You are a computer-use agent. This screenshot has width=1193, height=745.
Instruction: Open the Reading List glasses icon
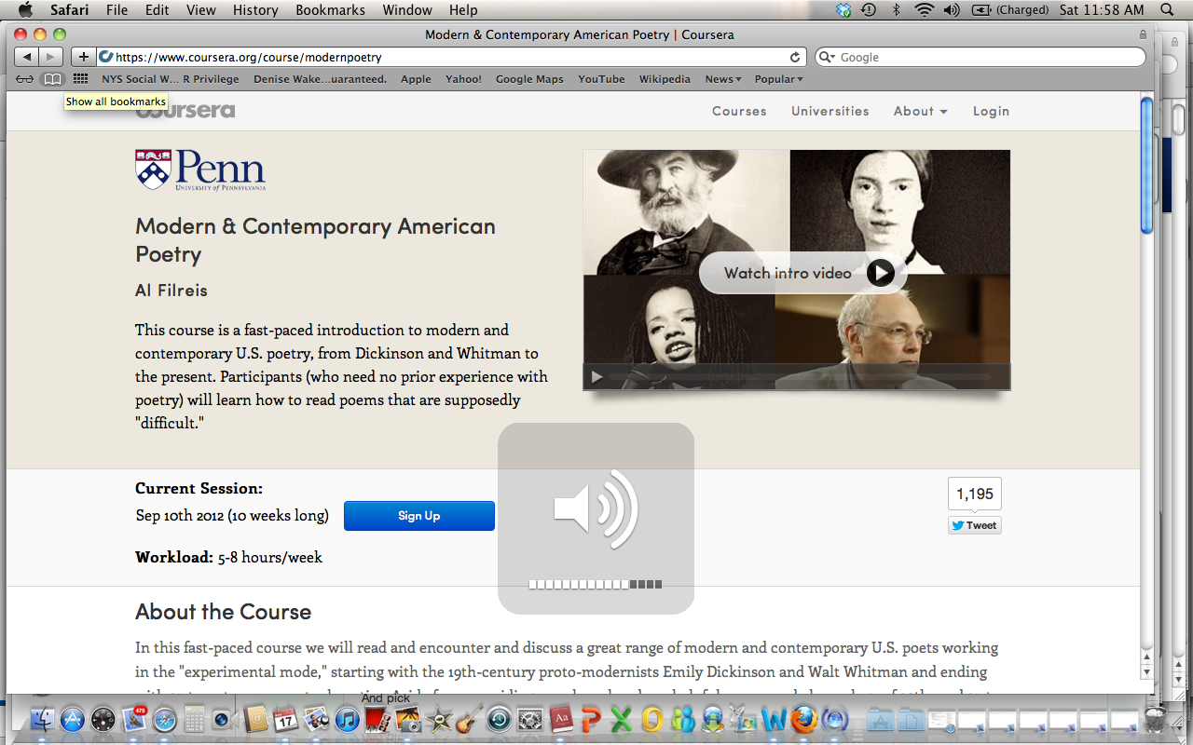click(x=24, y=79)
